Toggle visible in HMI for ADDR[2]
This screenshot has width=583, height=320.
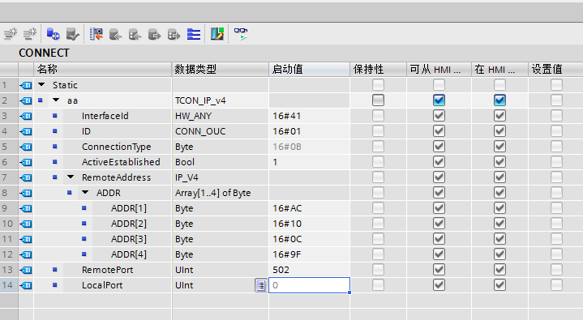499,224
